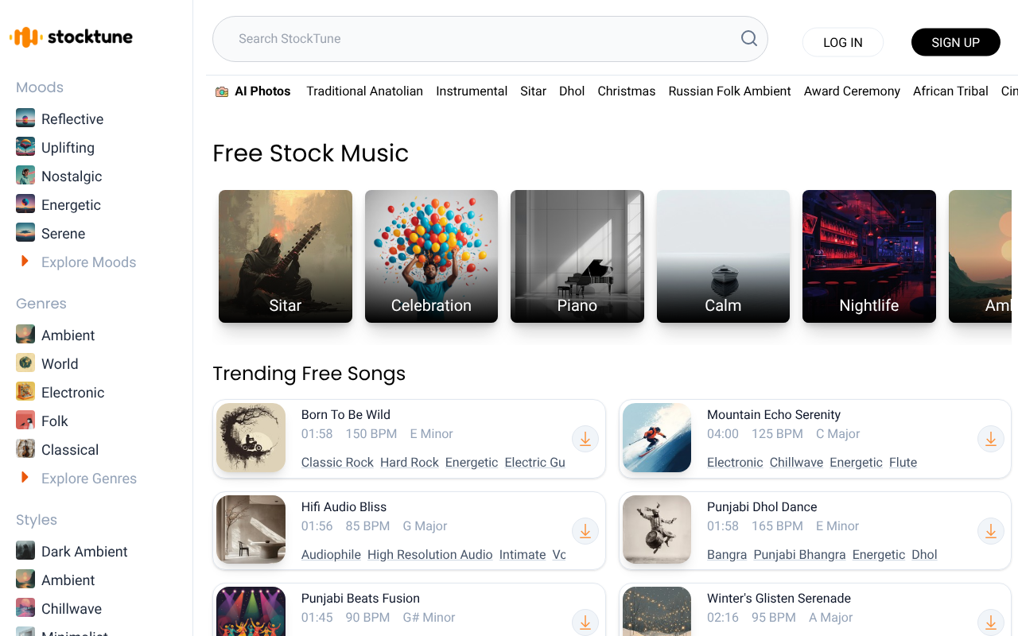Select the Reflective mood icon
Viewport: 1018px width, 636px height.
(24, 118)
